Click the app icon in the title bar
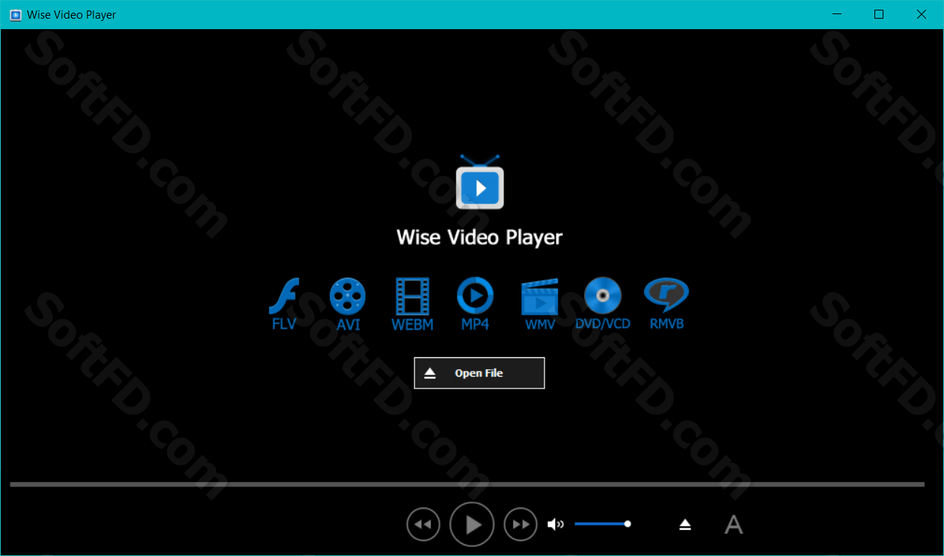Viewport: 944px width, 556px height. coord(15,15)
